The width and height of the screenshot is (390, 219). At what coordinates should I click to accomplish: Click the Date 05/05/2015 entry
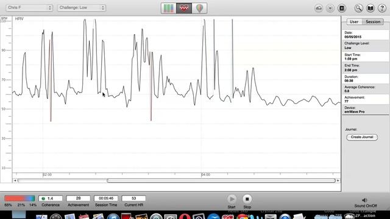tap(366, 35)
